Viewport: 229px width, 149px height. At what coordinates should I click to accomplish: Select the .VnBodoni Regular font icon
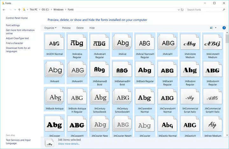coord(190,69)
